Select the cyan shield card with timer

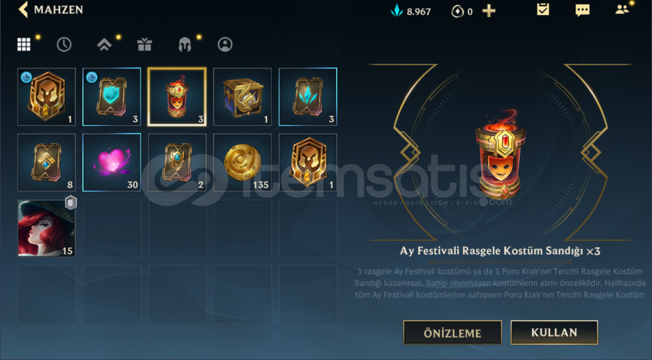[x=112, y=97]
